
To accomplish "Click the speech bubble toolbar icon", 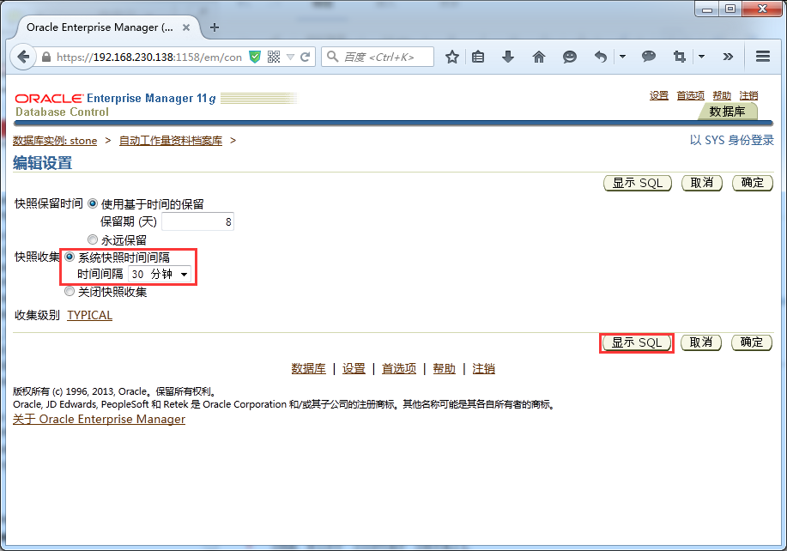I will (649, 56).
